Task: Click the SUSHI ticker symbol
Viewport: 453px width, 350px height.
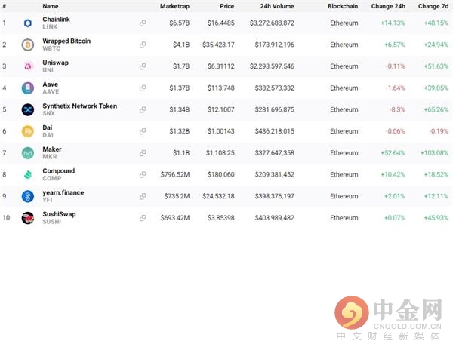Action: 51,222
